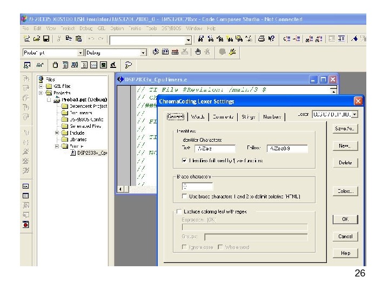Click the Incremental Build icon
This screenshot has width=389, height=291.
pyautogui.click(x=165, y=52)
